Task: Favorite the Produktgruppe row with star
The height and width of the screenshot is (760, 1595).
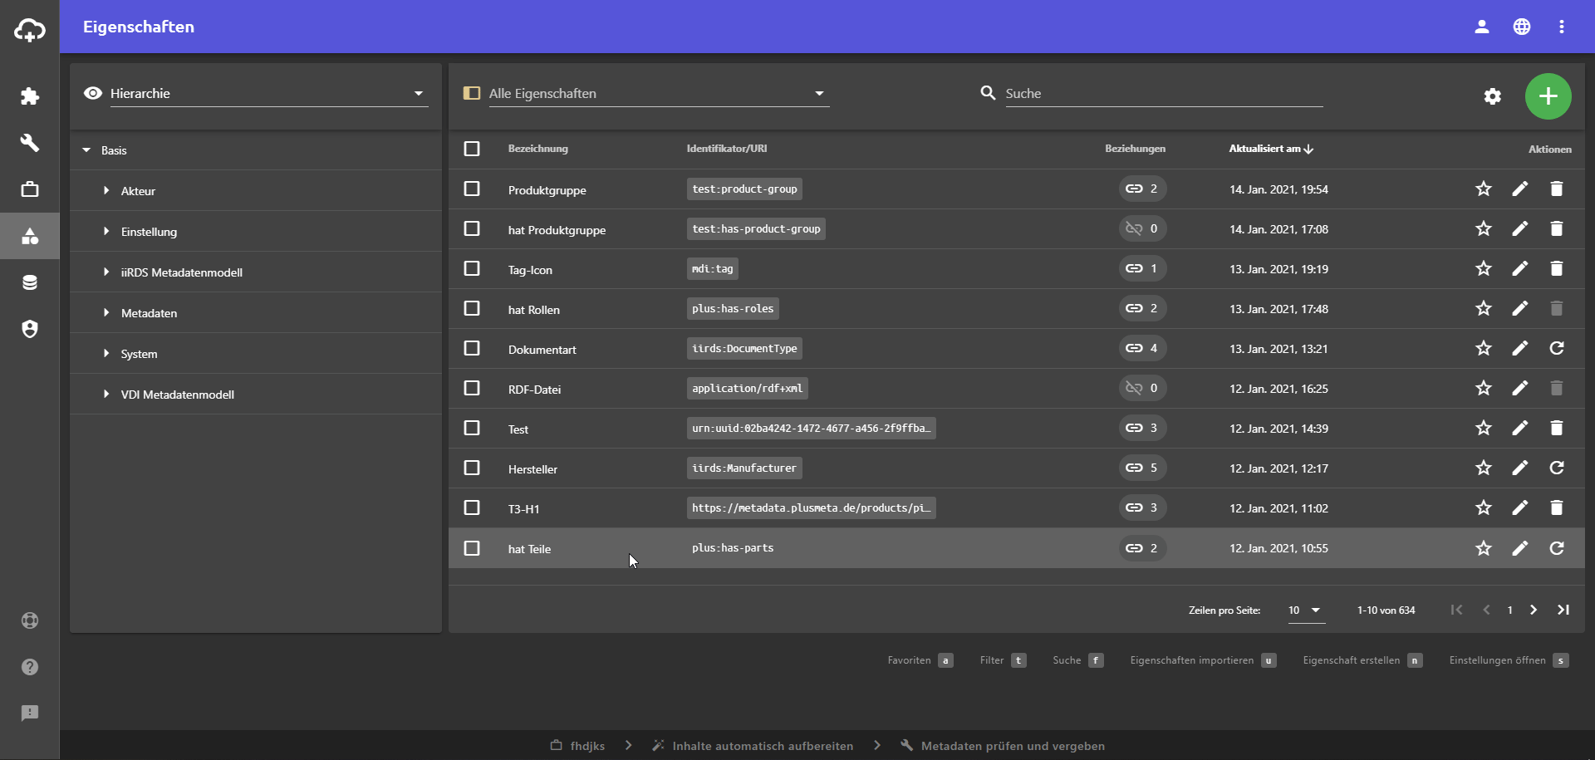Action: [x=1484, y=189]
